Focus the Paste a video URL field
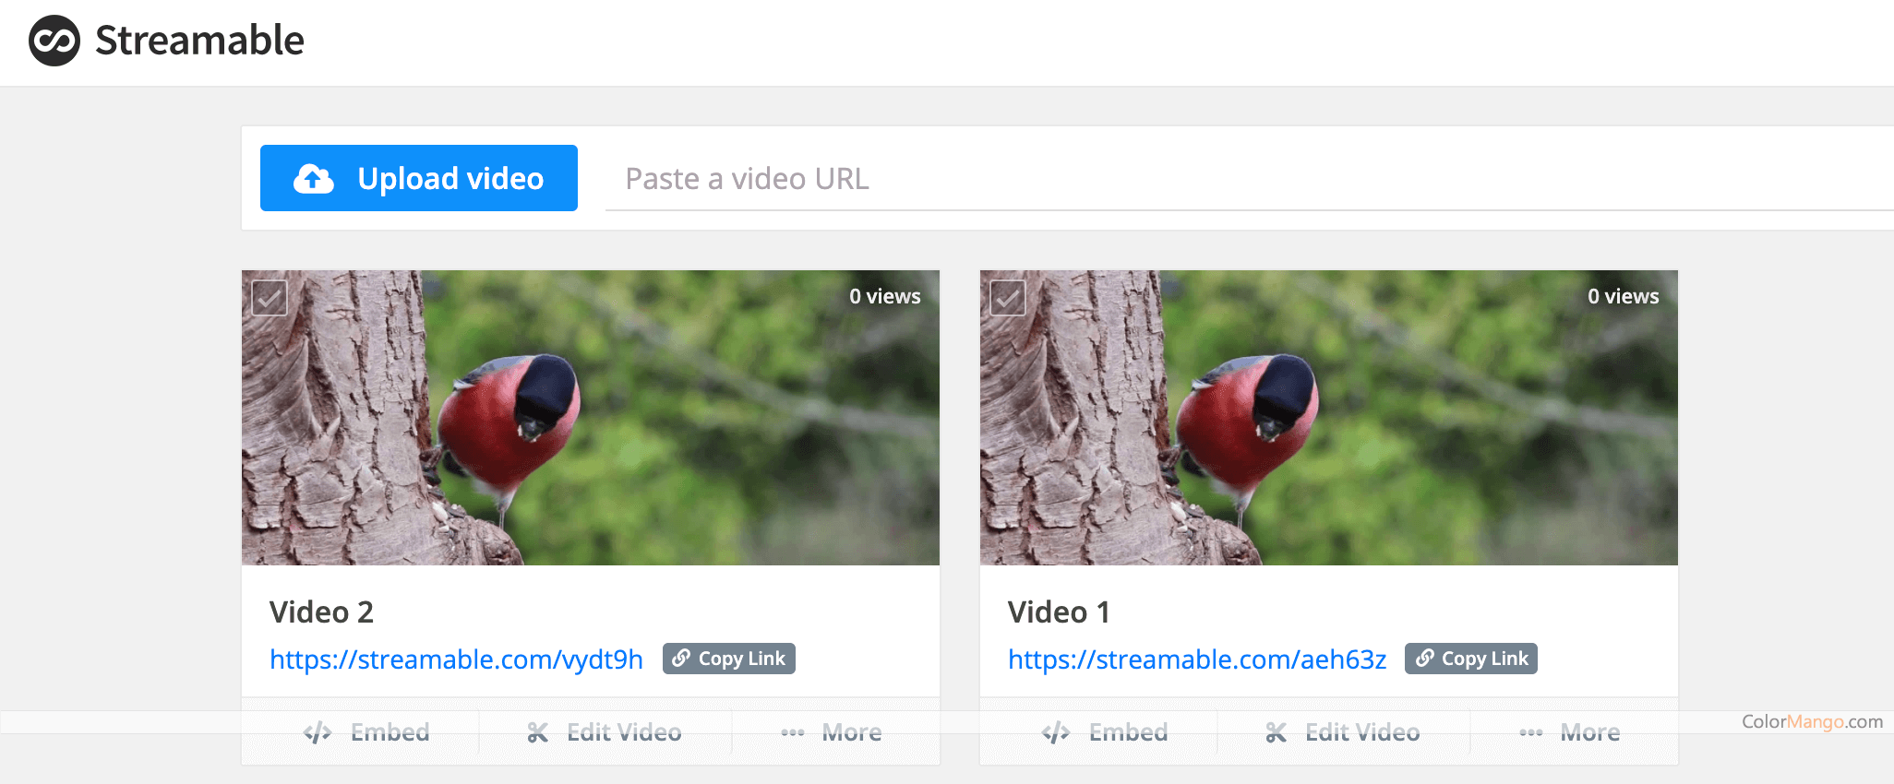 (x=1250, y=179)
